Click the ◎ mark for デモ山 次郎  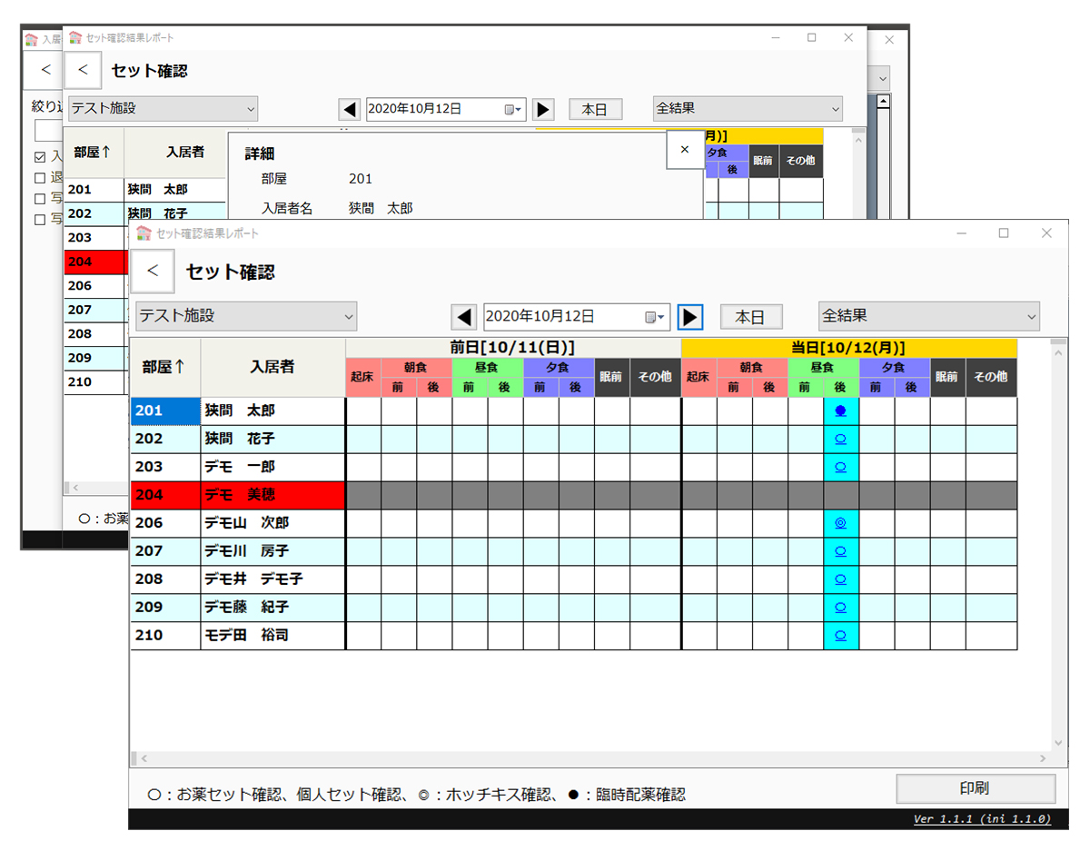(840, 523)
